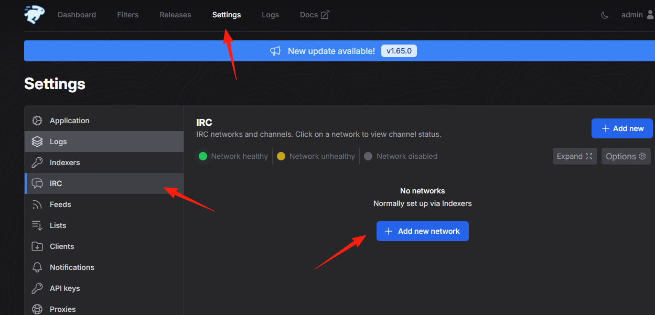Viewport: 655px width, 315px height.
Task: Click the autobrr rabbit logo
Action: click(x=35, y=14)
